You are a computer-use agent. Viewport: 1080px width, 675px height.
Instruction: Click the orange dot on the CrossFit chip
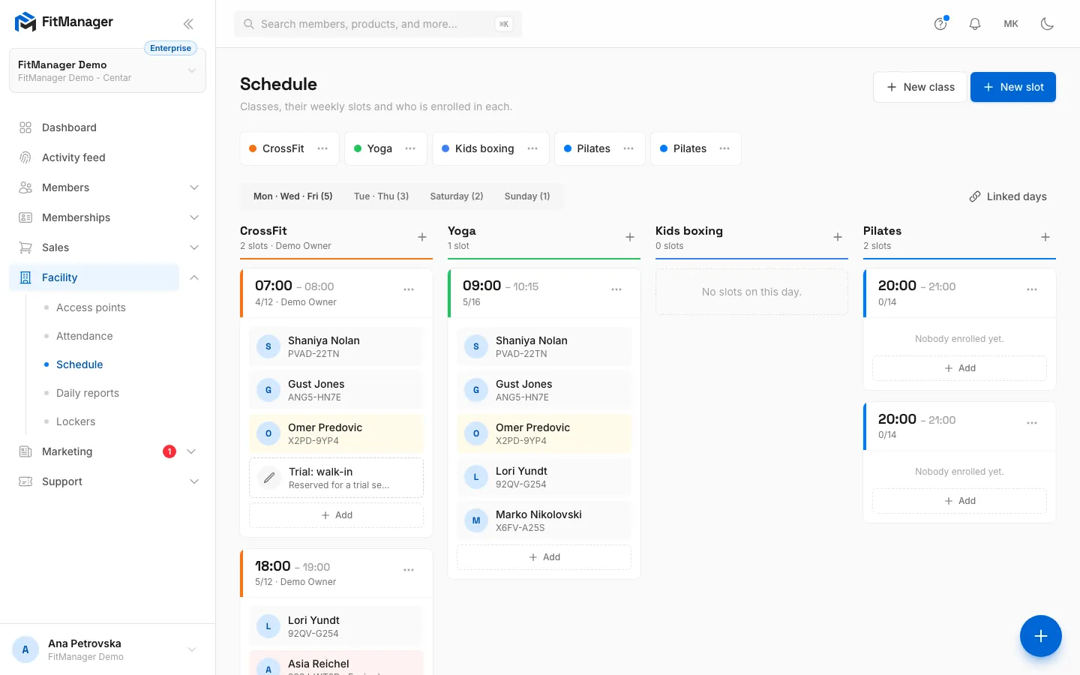[253, 148]
